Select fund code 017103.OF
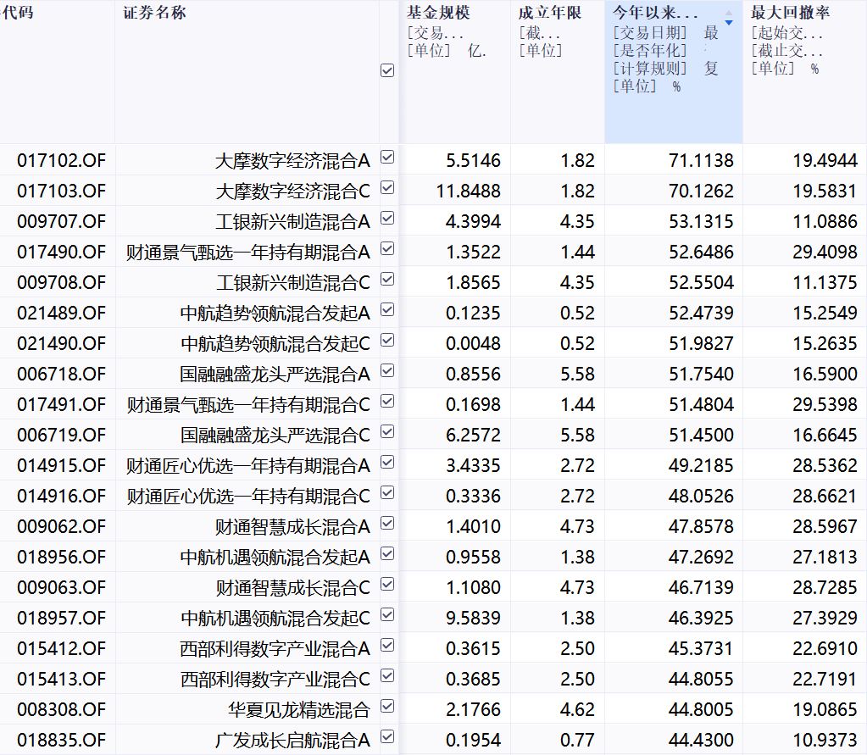The height and width of the screenshot is (755, 867). [x=61, y=192]
